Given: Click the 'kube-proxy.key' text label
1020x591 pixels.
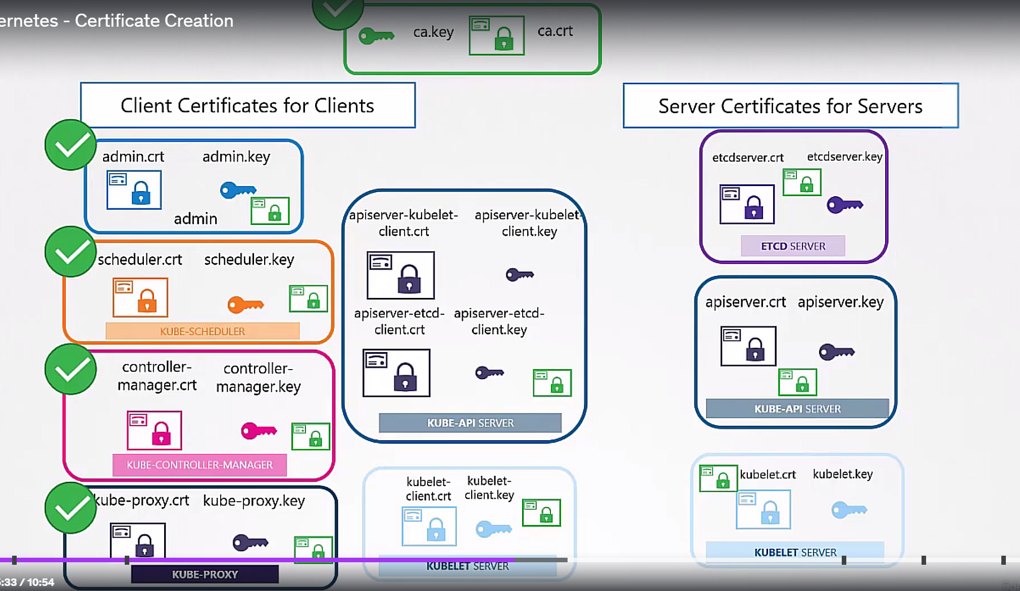Looking at the screenshot, I should click(x=254, y=500).
